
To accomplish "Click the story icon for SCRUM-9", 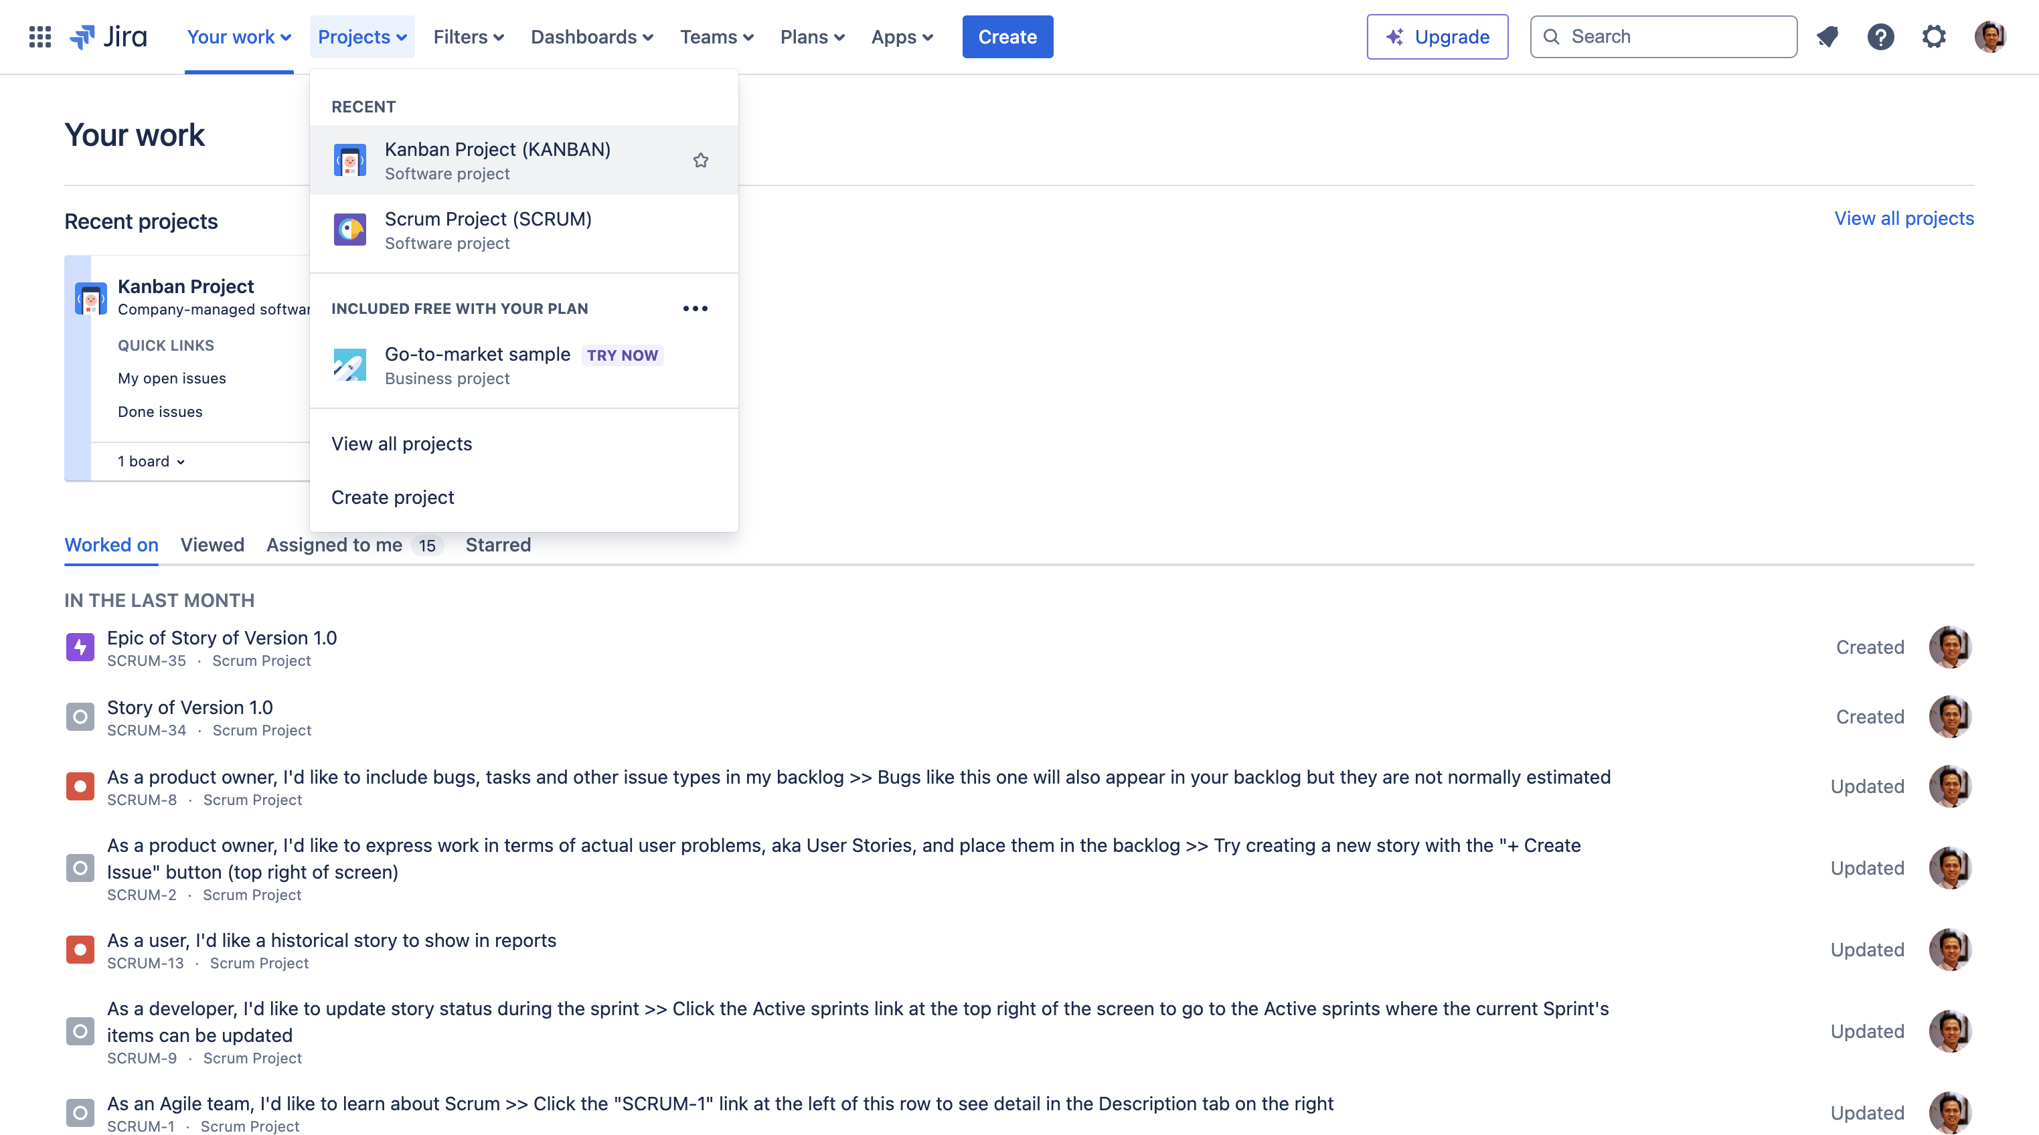I will (80, 1031).
